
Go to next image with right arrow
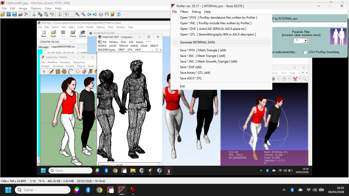pos(95,15)
